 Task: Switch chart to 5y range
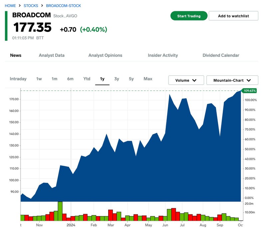131,79
